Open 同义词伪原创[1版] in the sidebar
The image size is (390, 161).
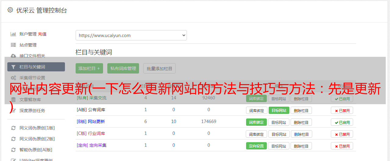[x=37, y=128]
